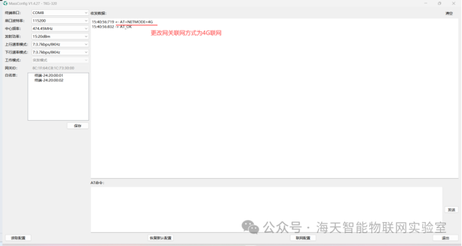
Task: Click the 读取配置 button
Action: click(x=18, y=238)
